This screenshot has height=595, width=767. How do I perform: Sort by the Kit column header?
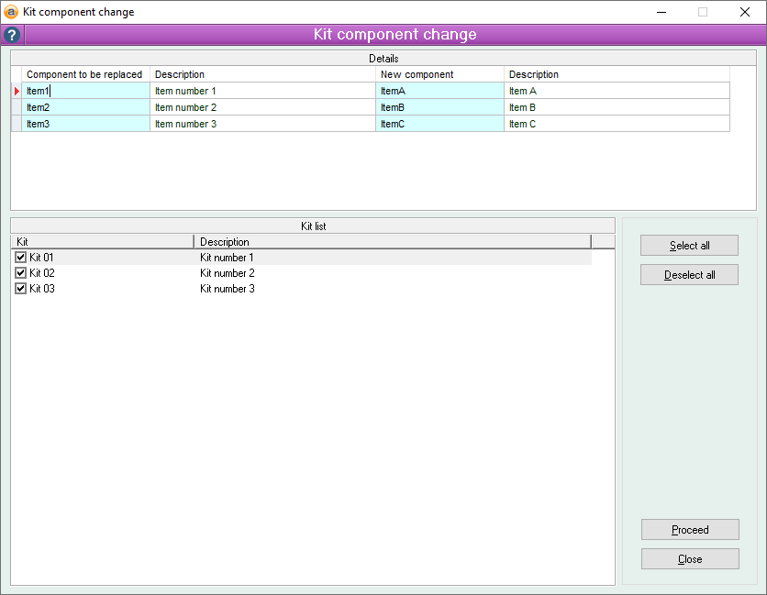[x=102, y=242]
